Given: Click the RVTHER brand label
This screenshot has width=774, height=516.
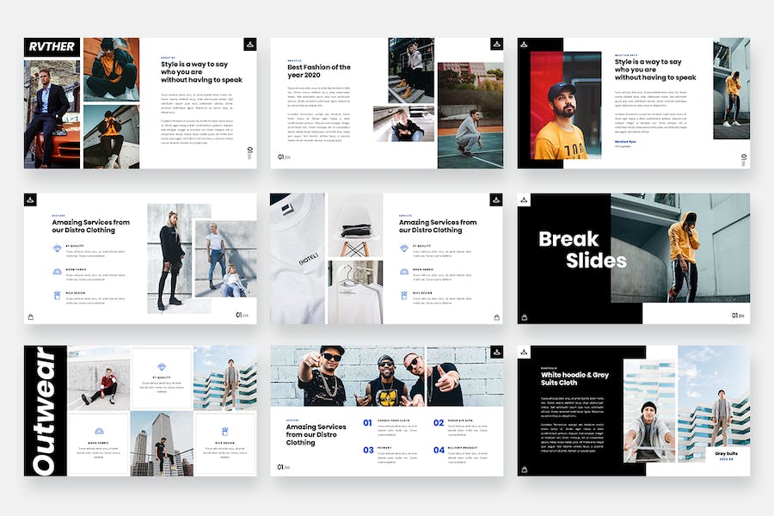Looking at the screenshot, I should click(52, 48).
